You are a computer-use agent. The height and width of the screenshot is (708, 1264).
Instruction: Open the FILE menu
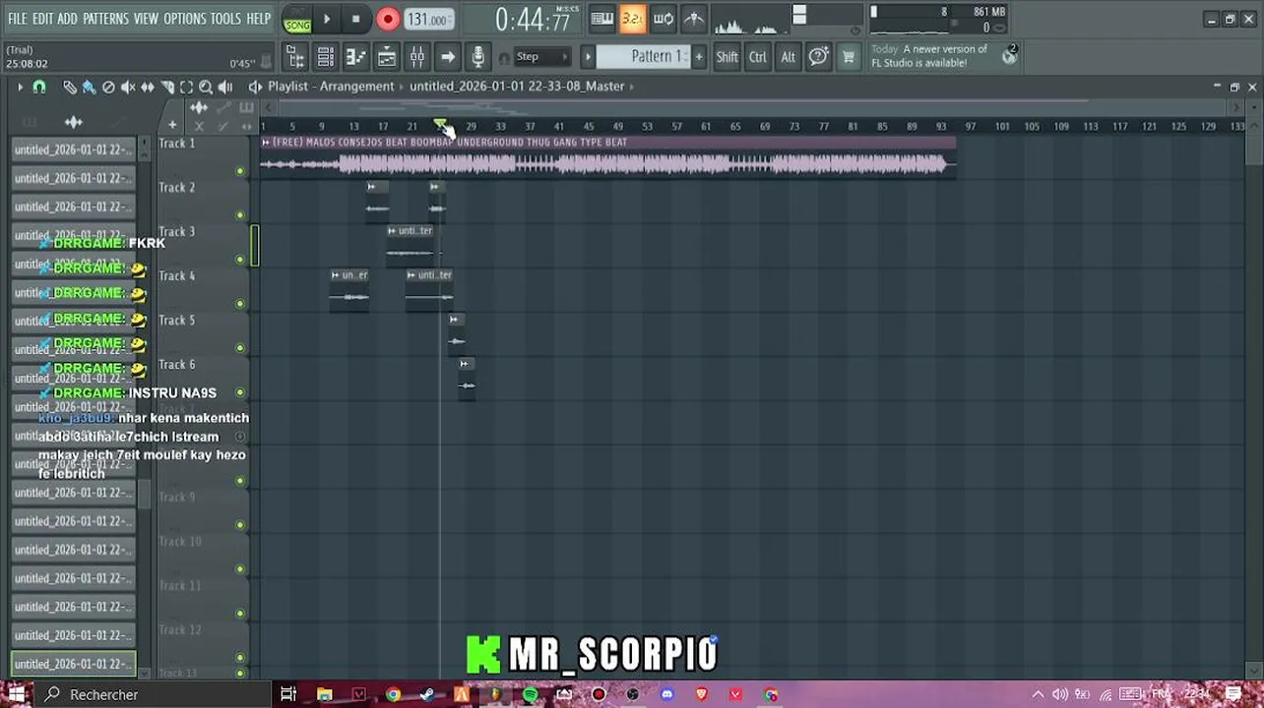point(18,19)
